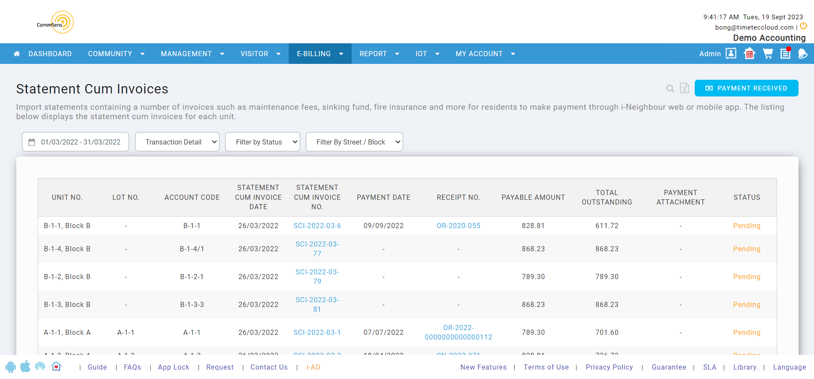Image resolution: width=814 pixels, height=379 pixels.
Task: Open the Filter By Street / Block dropdown
Action: tap(354, 142)
